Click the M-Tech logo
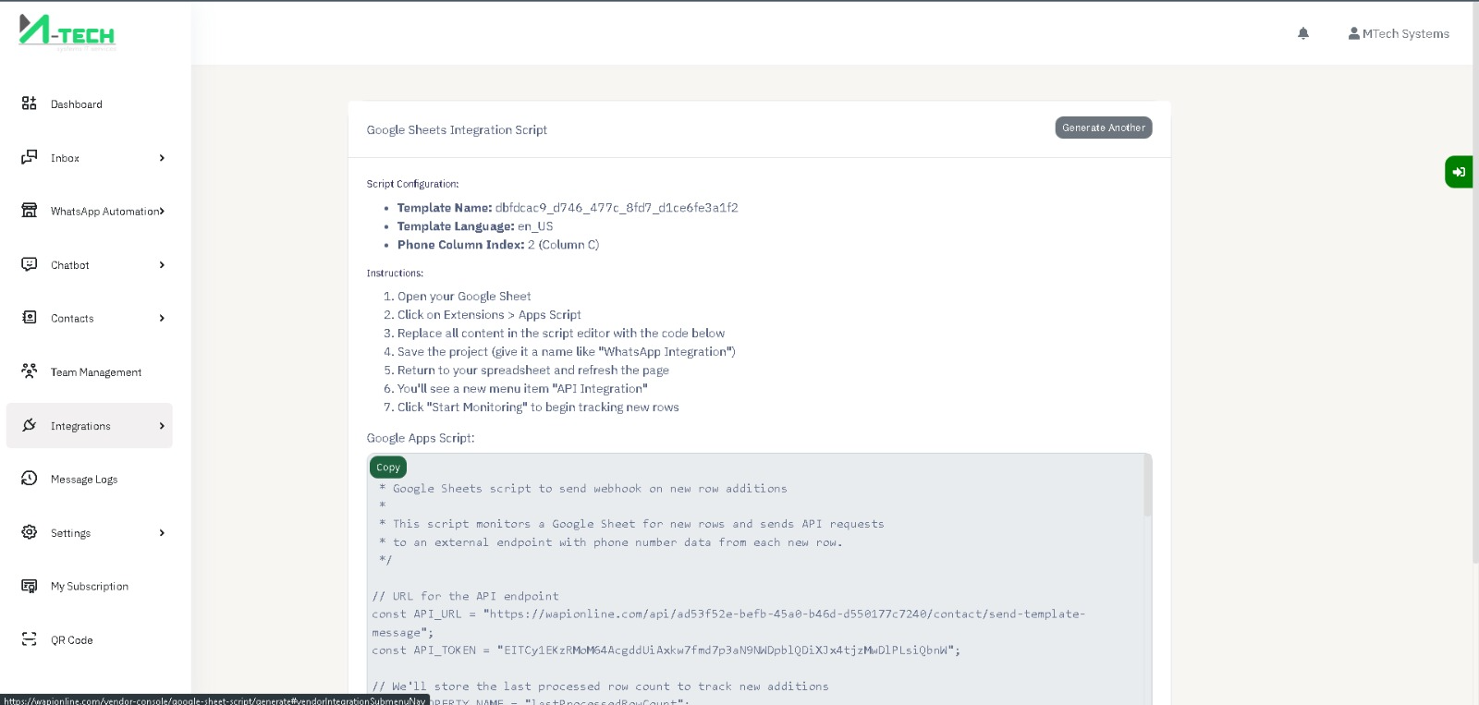The image size is (1479, 705). pyautogui.click(x=67, y=31)
